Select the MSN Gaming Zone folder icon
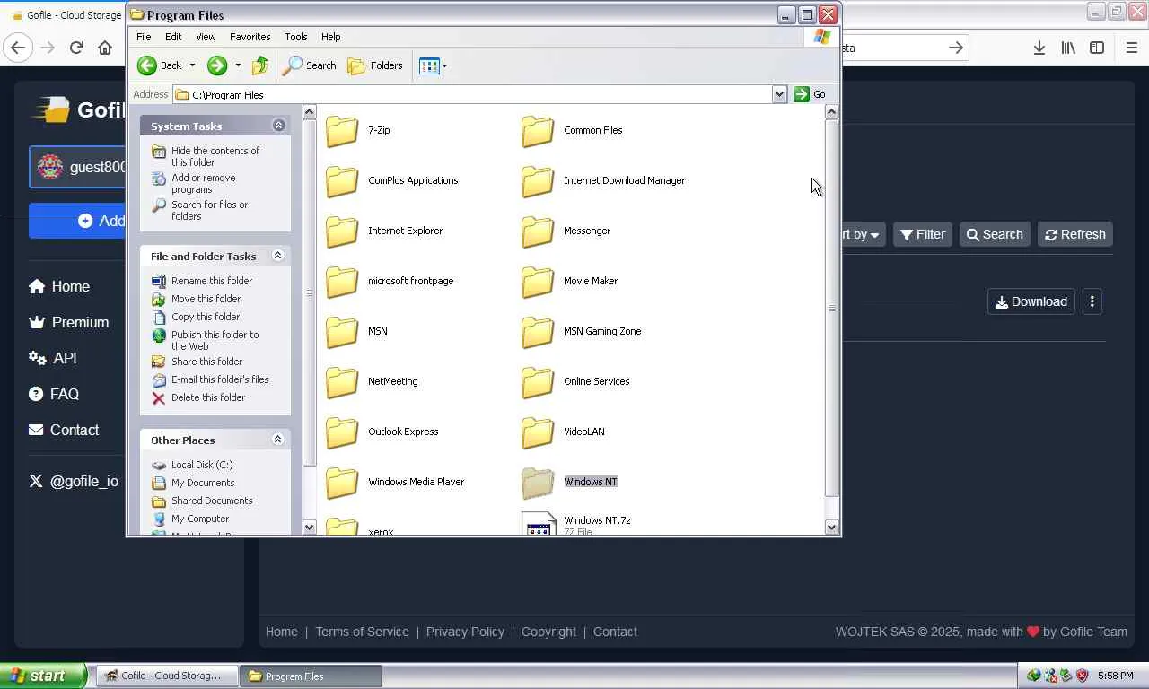This screenshot has height=689, width=1149. 538,332
